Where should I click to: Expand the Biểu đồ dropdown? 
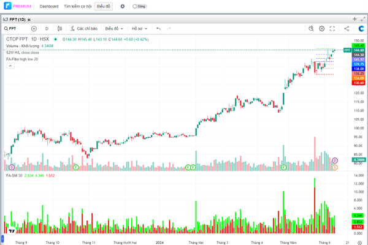point(114,29)
